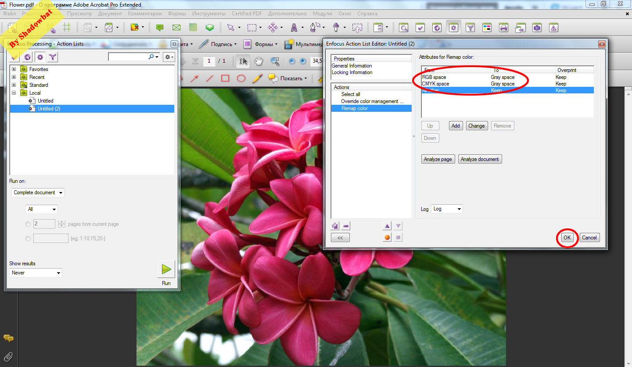Open the Log dropdown in editor
Screen dimensions: 632x367
tap(447, 209)
